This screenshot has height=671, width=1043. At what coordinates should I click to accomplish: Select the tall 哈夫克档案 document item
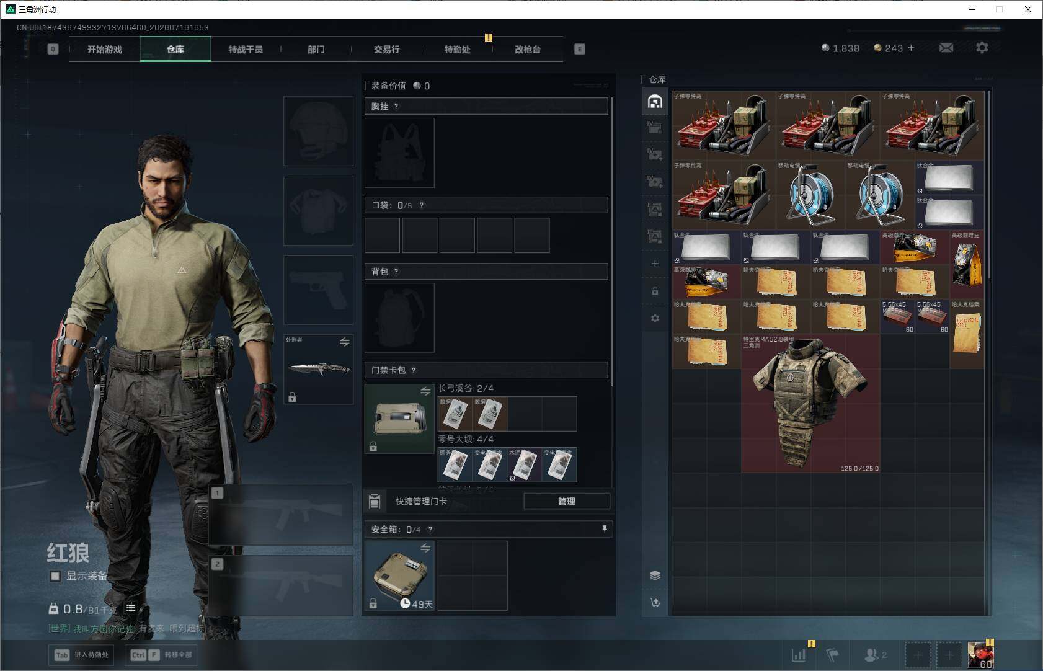pos(967,334)
